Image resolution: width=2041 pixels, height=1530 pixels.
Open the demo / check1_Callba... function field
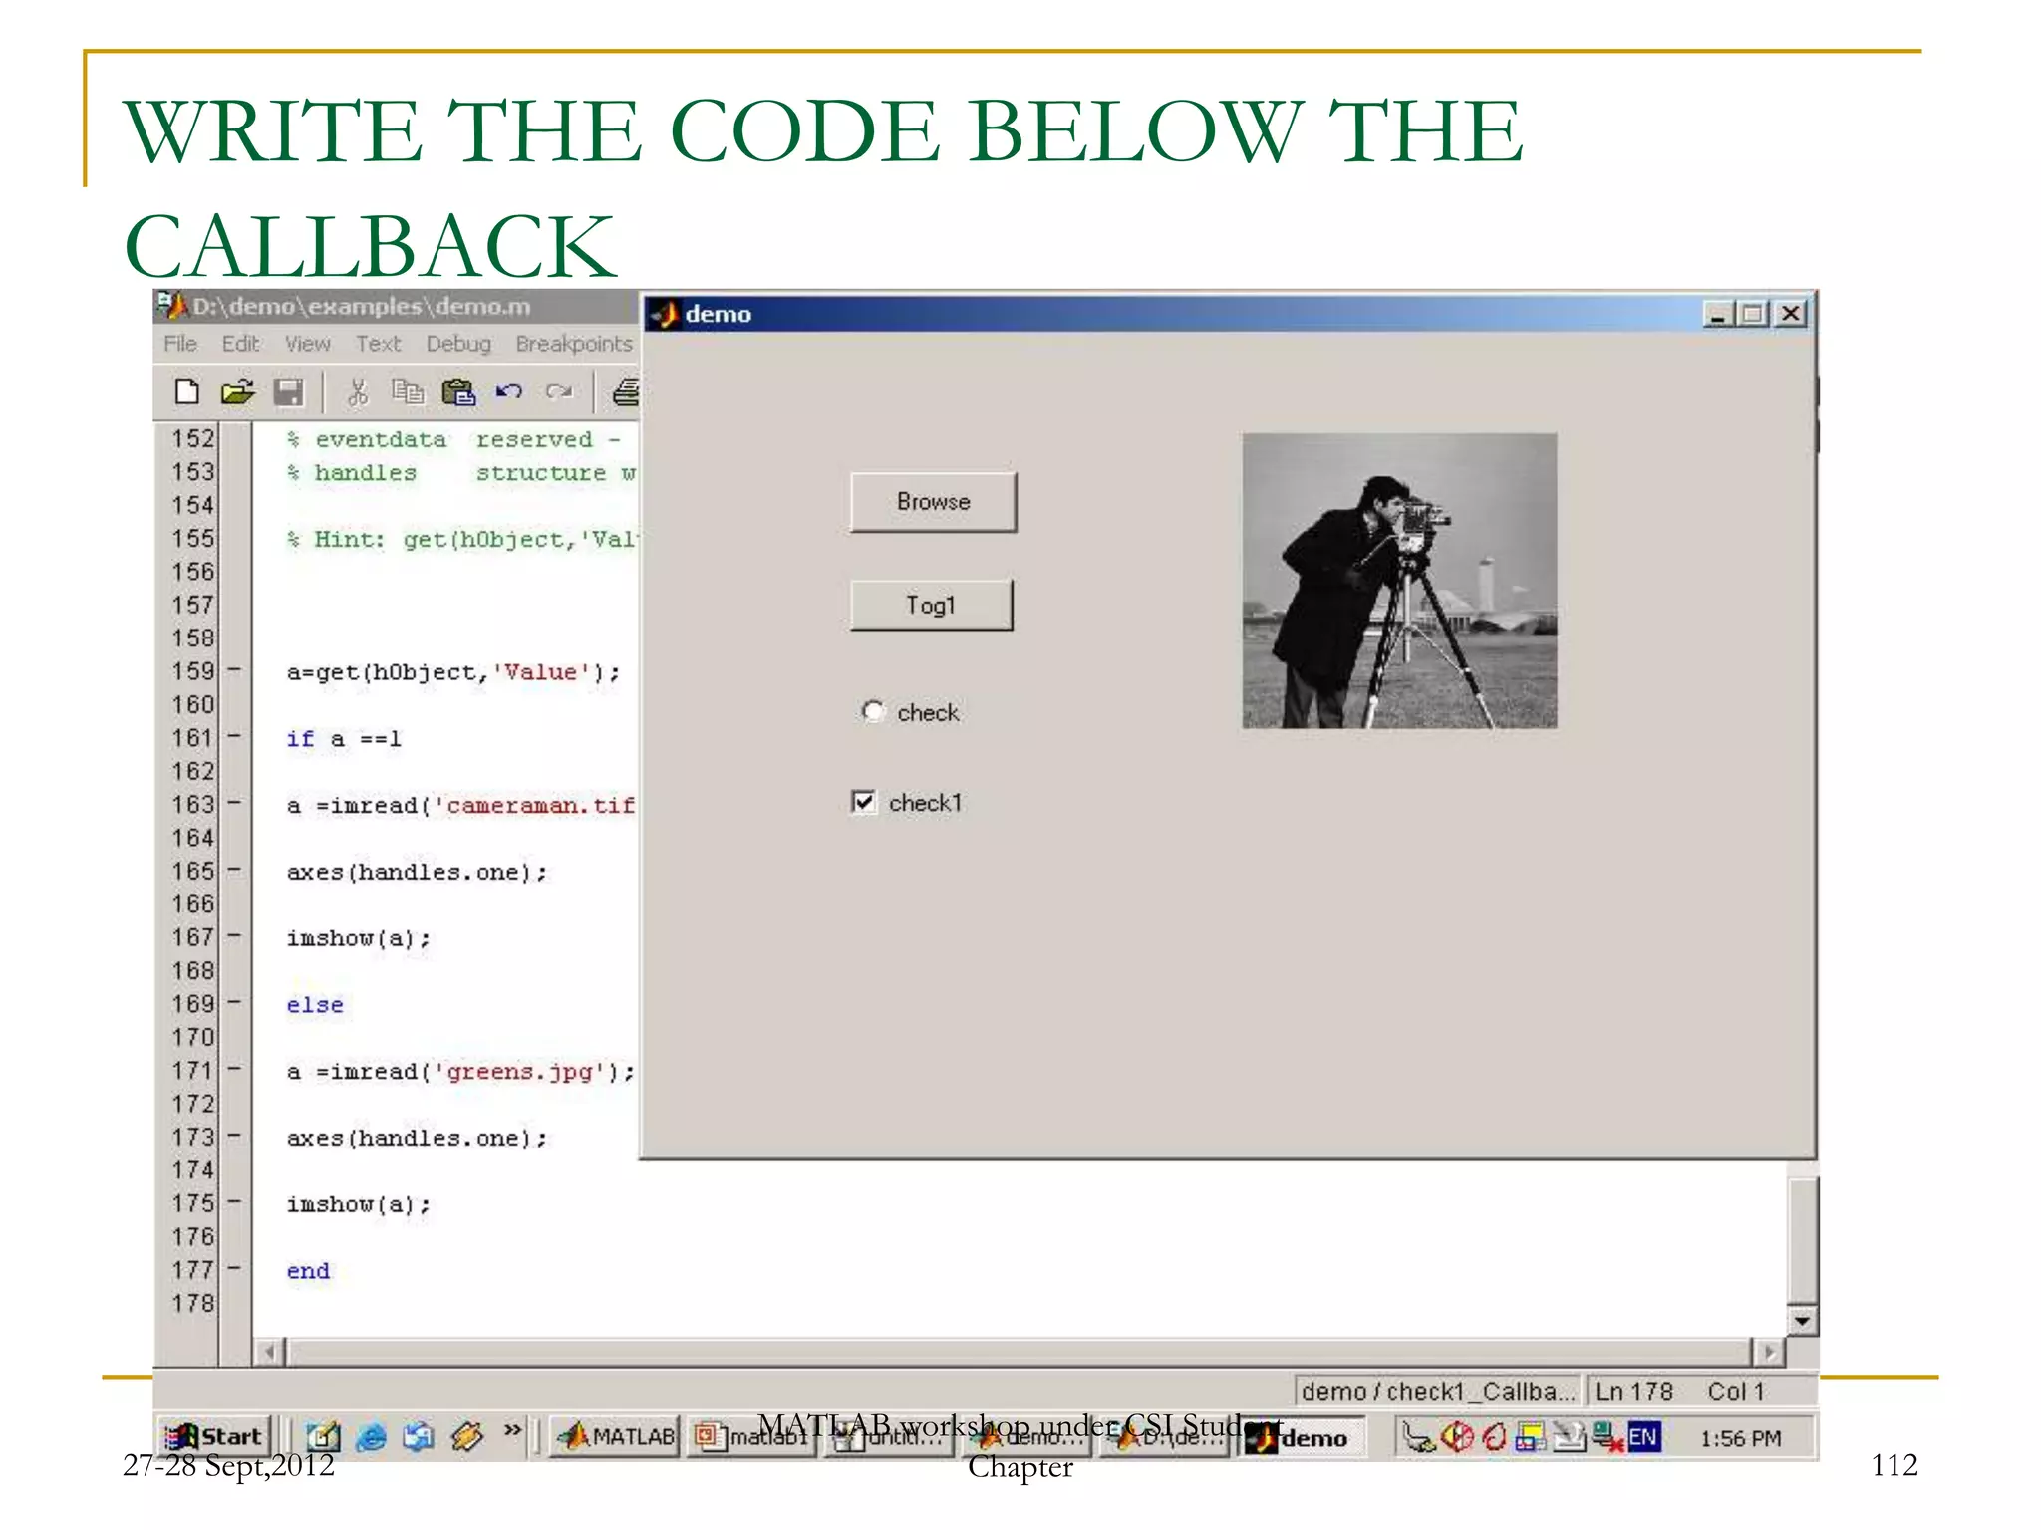point(1436,1391)
